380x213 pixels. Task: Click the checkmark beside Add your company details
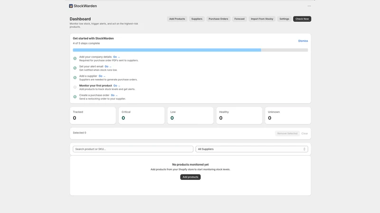(x=75, y=58)
